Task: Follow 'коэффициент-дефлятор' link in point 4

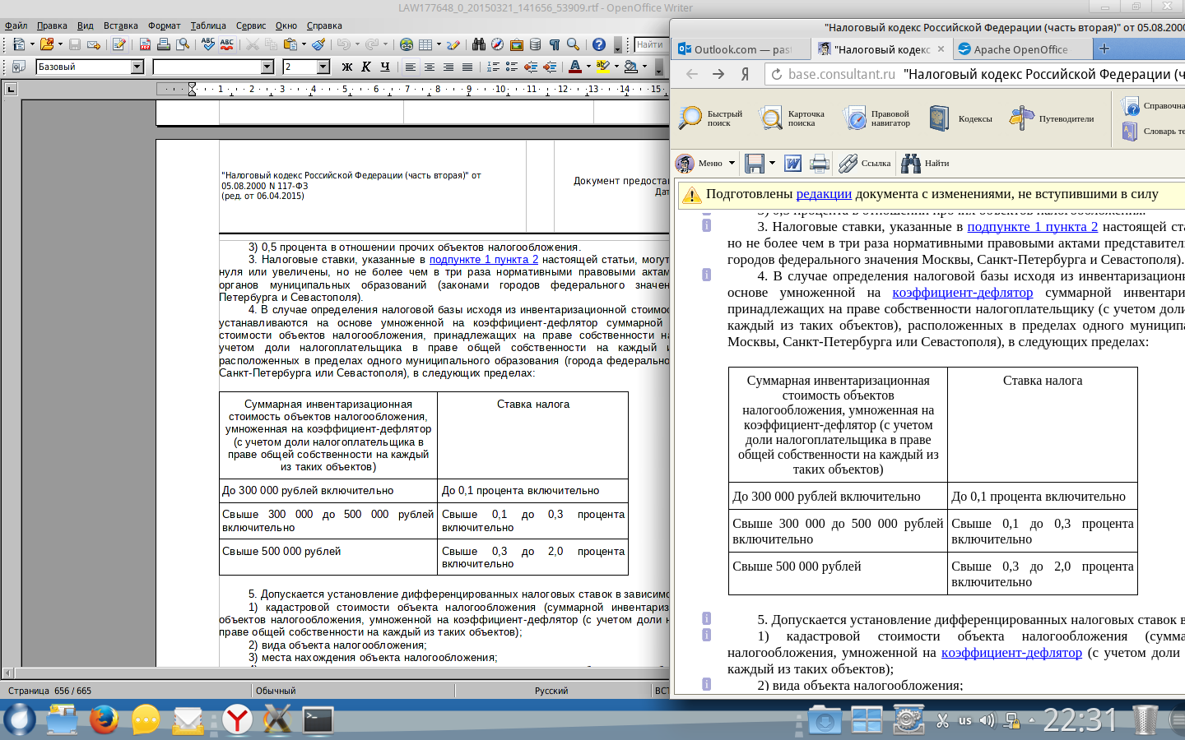Action: [962, 293]
